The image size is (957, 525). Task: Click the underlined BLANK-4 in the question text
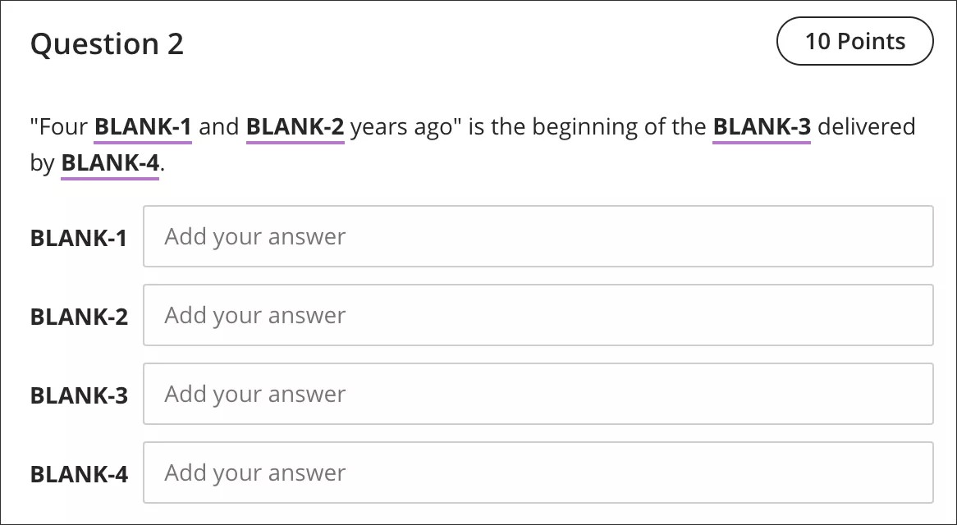[109, 162]
